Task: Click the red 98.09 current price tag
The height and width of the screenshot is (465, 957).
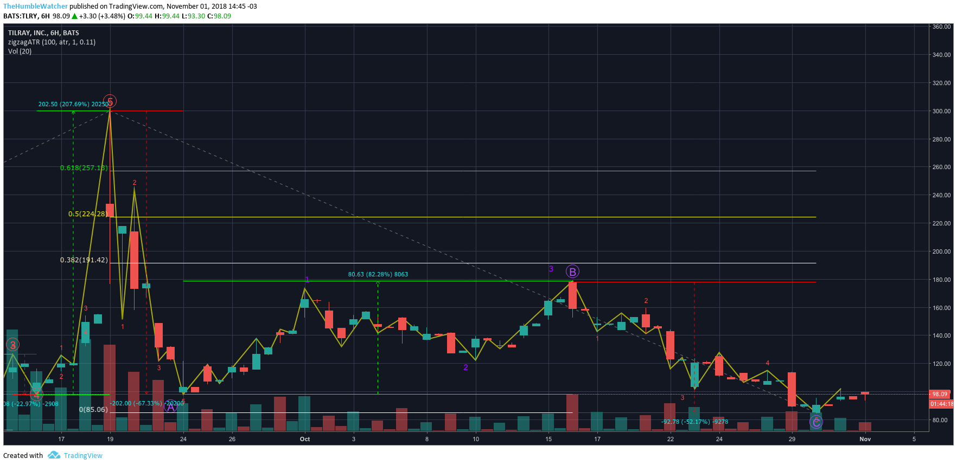Action: (x=940, y=394)
